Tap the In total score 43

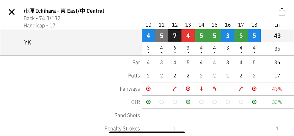(277, 36)
